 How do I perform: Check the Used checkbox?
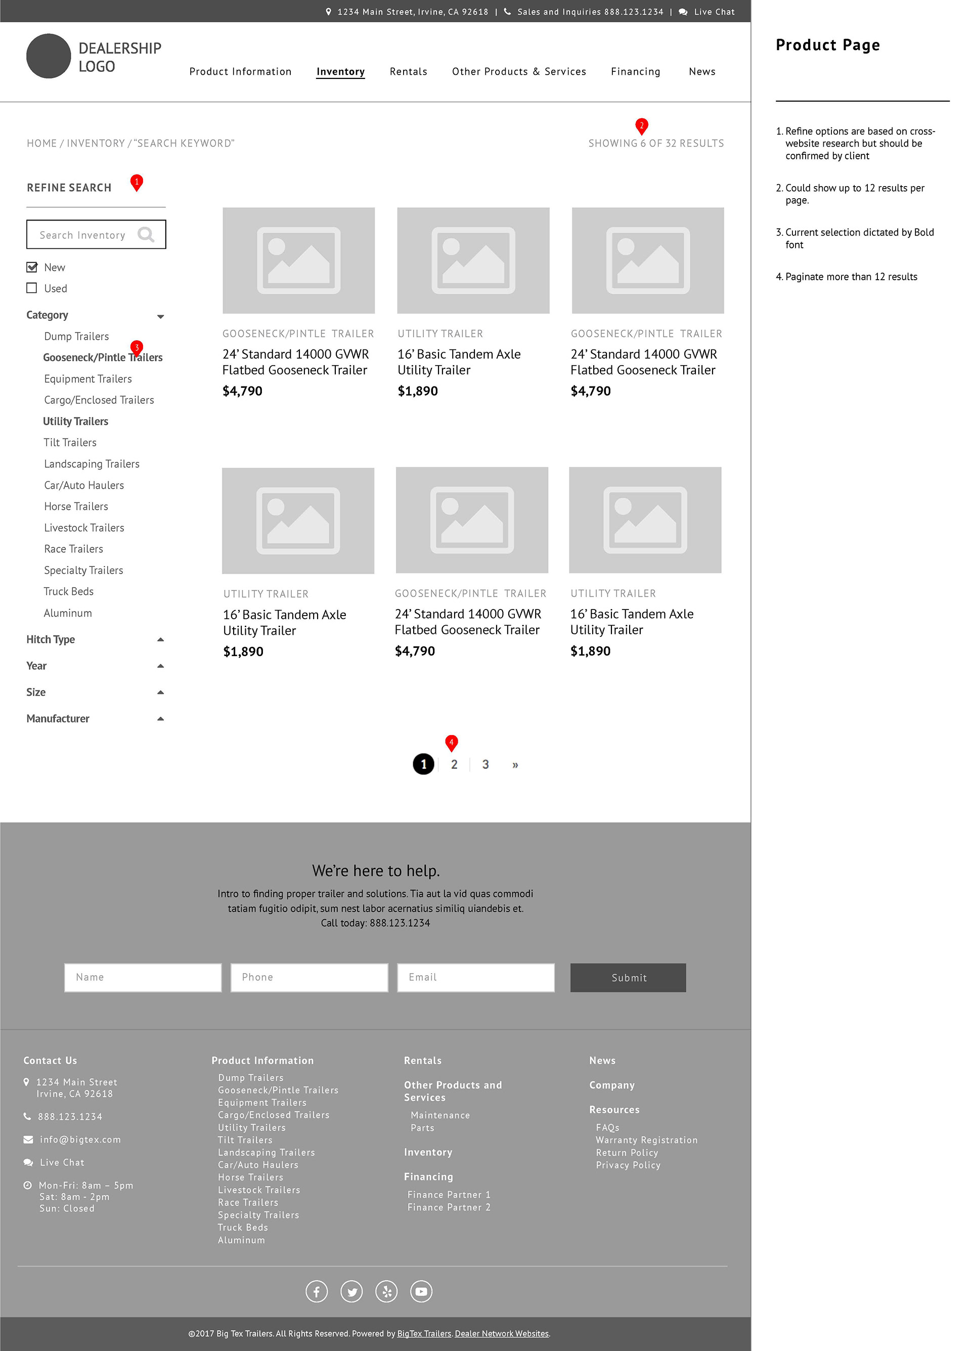point(32,288)
